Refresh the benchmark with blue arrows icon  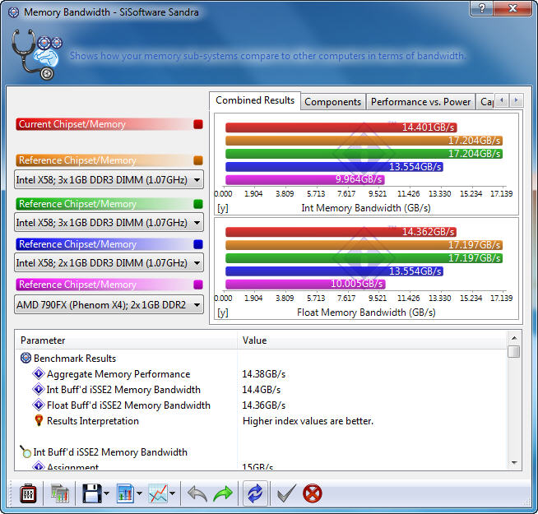tap(255, 493)
